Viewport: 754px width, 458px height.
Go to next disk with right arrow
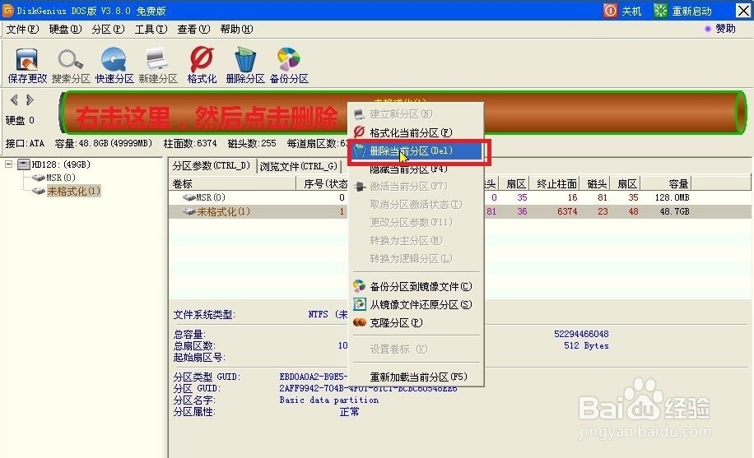tap(30, 100)
